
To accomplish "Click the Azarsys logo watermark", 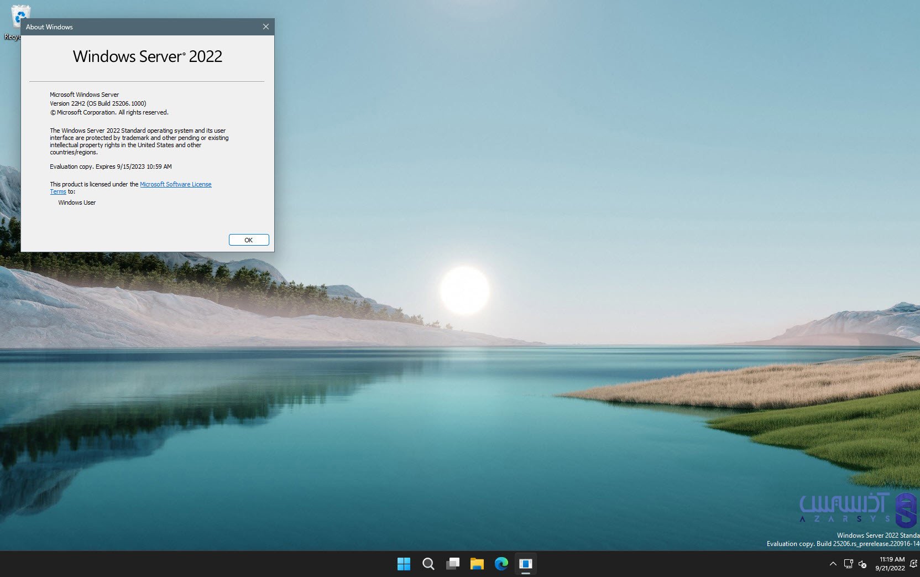I will [x=857, y=509].
